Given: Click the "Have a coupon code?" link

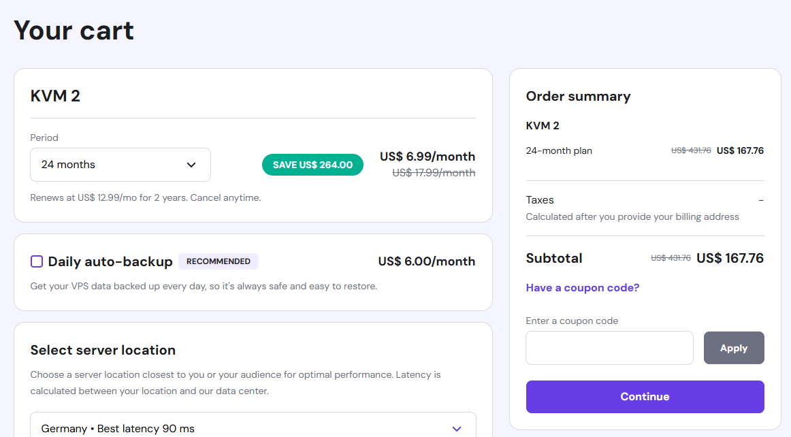Looking at the screenshot, I should [x=583, y=288].
